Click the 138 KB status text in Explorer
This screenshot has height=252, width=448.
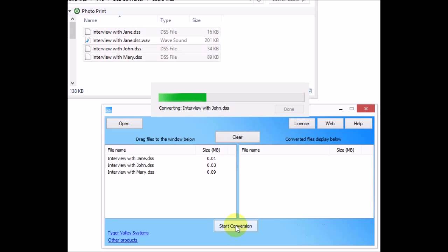[77, 91]
